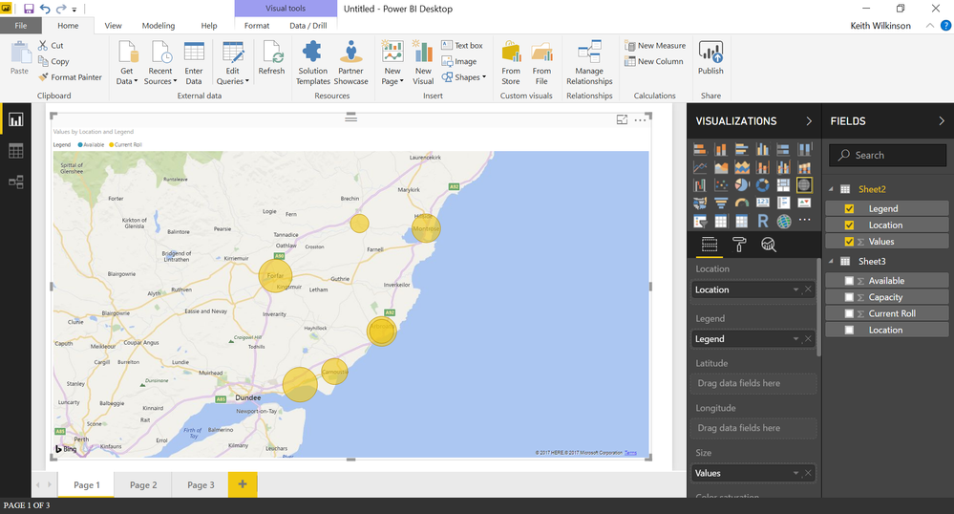Switch to Relationships view in left sidebar
This screenshot has width=954, height=514.
click(x=16, y=182)
